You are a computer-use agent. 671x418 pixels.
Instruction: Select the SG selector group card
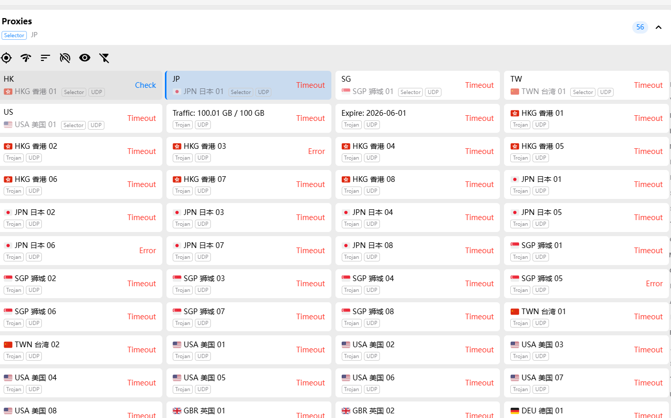click(x=418, y=85)
